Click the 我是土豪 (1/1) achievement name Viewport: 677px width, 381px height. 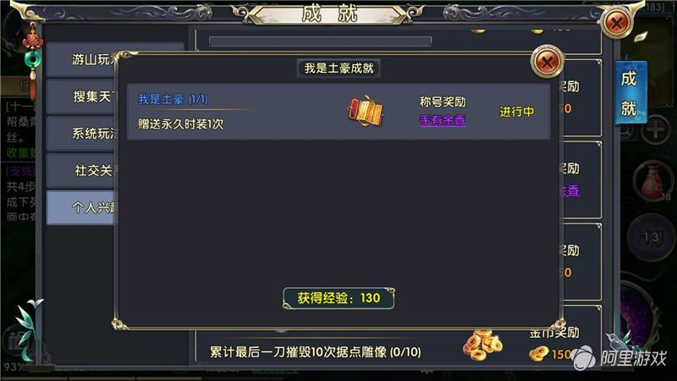point(173,99)
